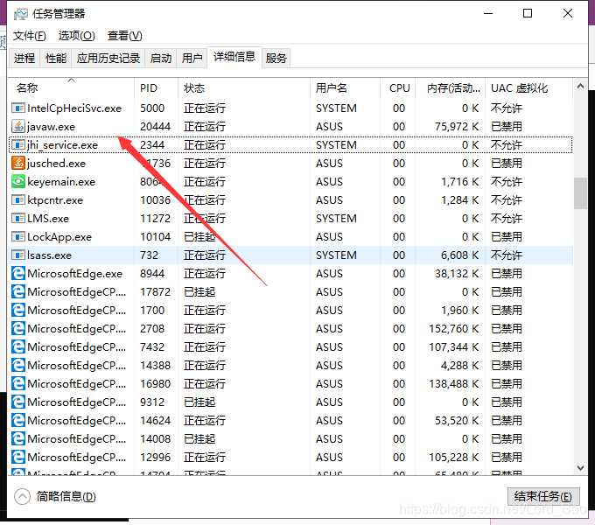Open the 查看(V) menu

click(x=125, y=36)
